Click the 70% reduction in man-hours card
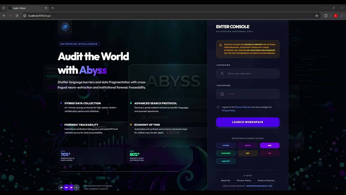 pyautogui.click(x=91, y=156)
